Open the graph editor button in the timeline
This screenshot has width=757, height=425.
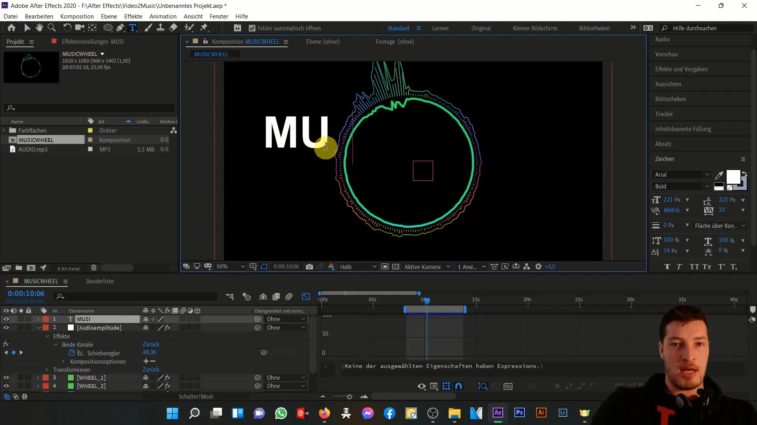tap(306, 297)
